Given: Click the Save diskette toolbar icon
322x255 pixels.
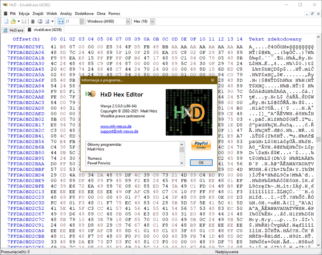Looking at the screenshot, I should coord(24,21).
